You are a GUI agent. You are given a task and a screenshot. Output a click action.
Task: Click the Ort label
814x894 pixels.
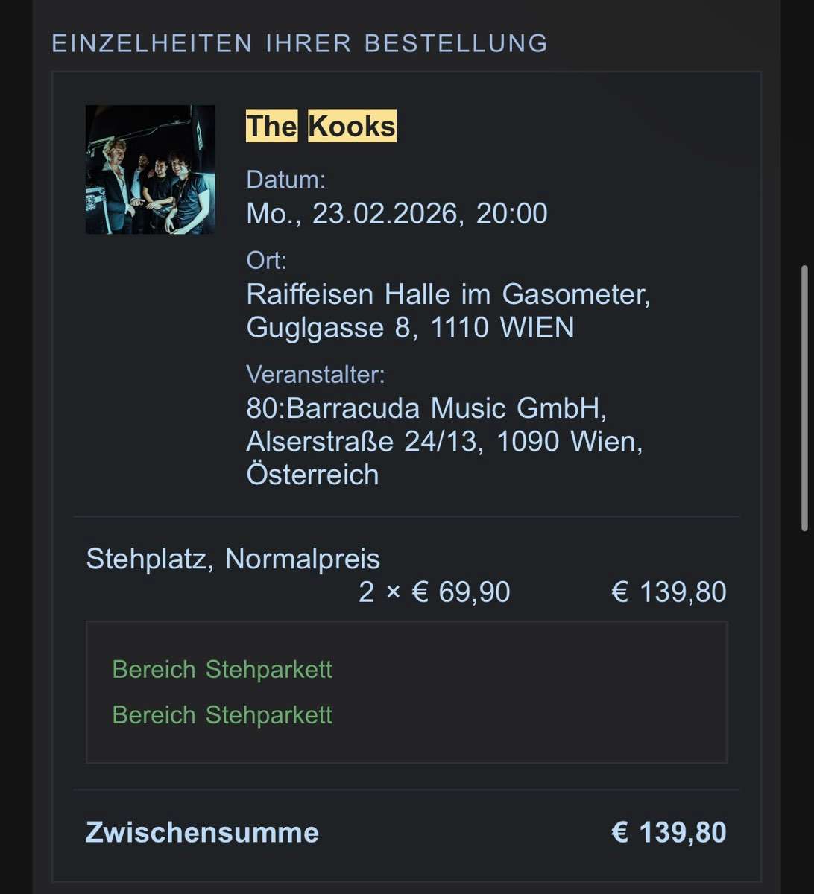(x=266, y=260)
